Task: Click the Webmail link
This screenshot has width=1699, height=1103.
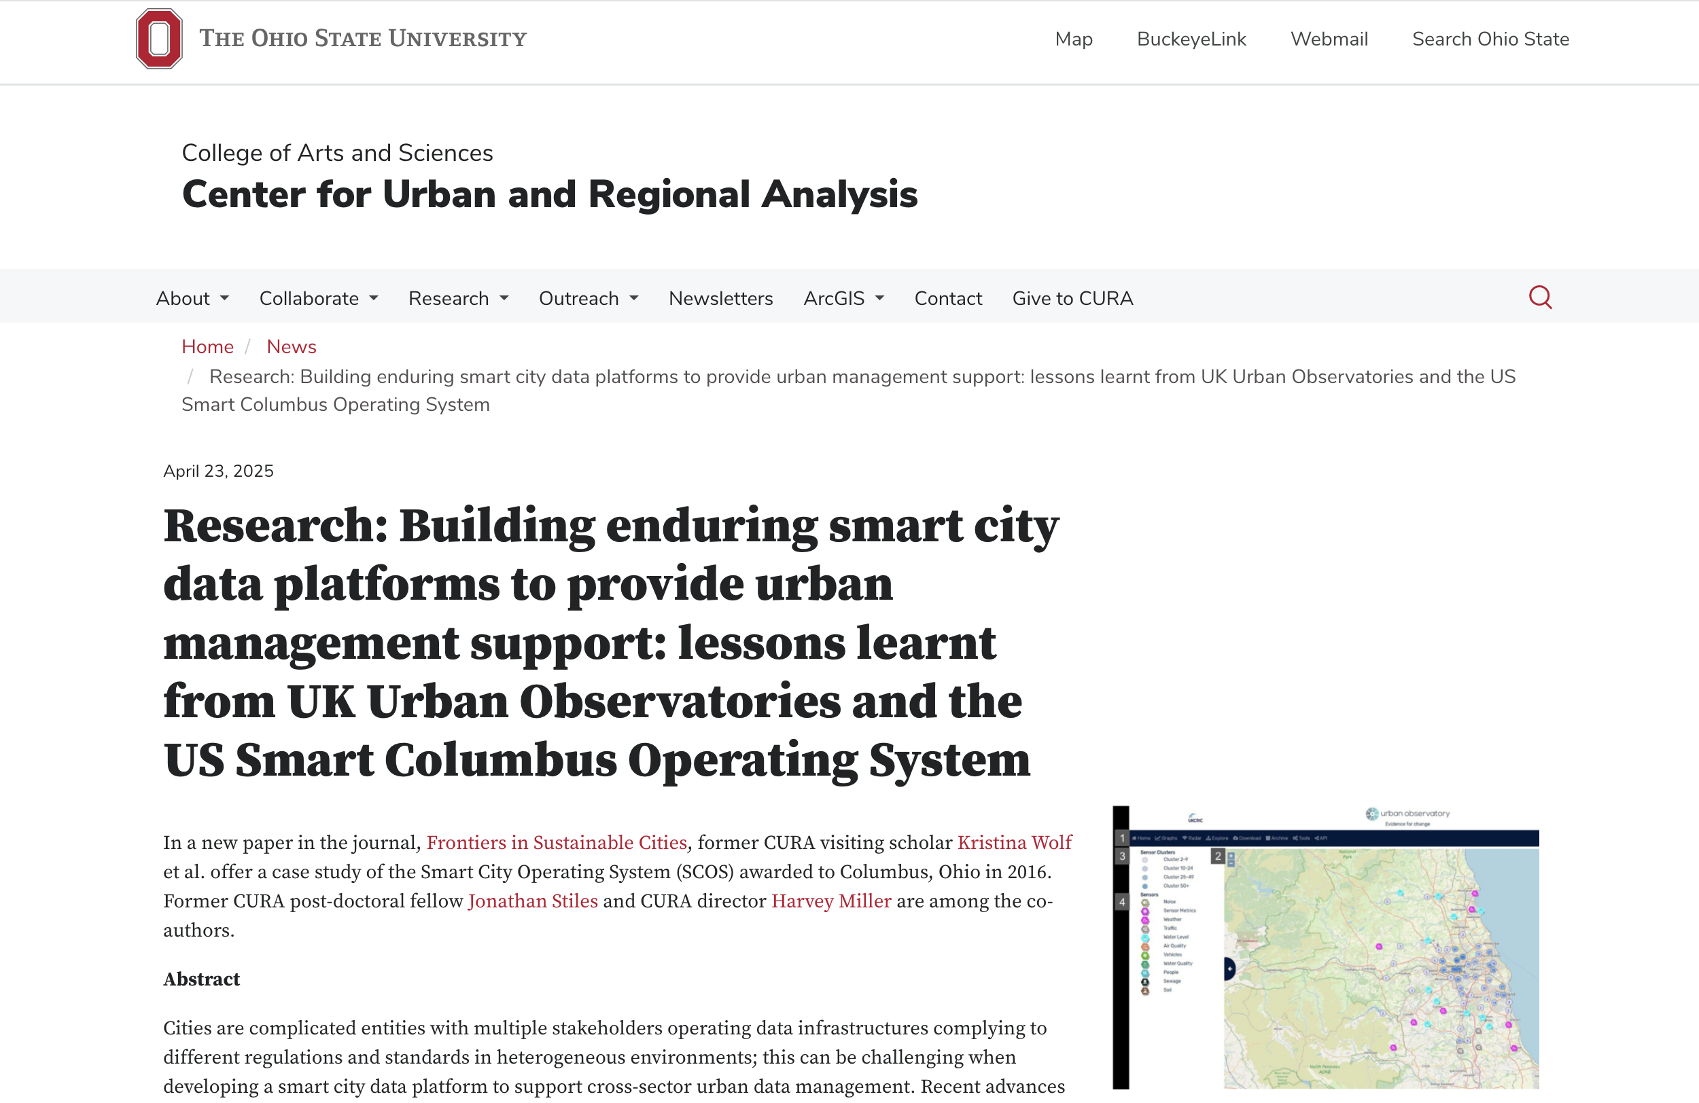Action: [x=1329, y=39]
